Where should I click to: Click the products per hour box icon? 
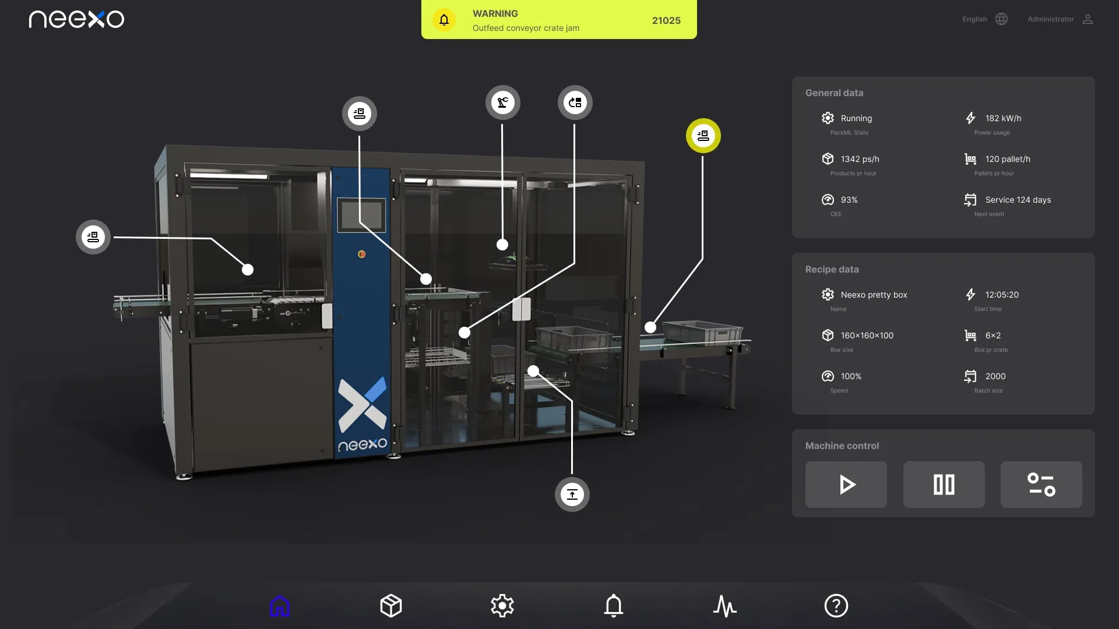pyautogui.click(x=828, y=159)
